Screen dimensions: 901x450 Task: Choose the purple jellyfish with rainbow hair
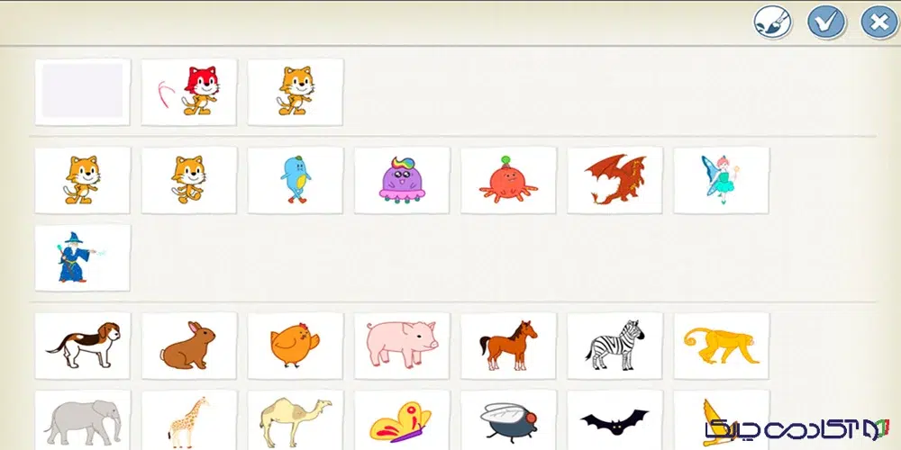402,180
